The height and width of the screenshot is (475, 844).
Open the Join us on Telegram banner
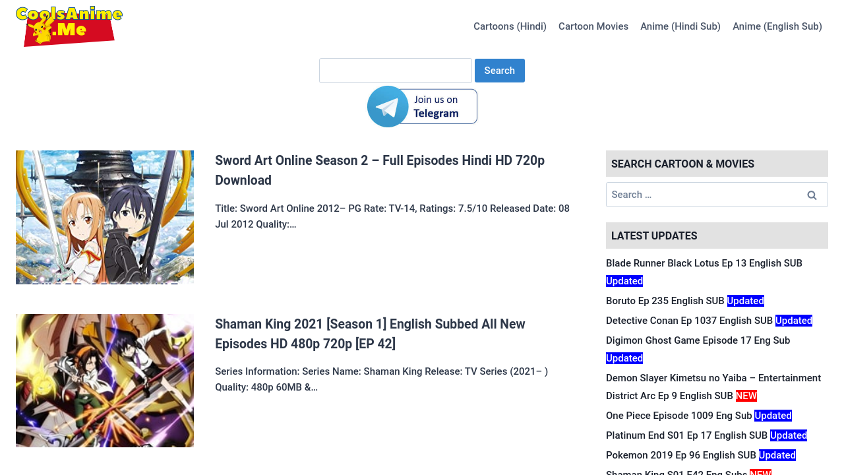click(422, 106)
